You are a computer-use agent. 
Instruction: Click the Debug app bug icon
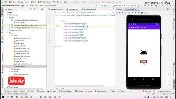[x=139, y=5]
